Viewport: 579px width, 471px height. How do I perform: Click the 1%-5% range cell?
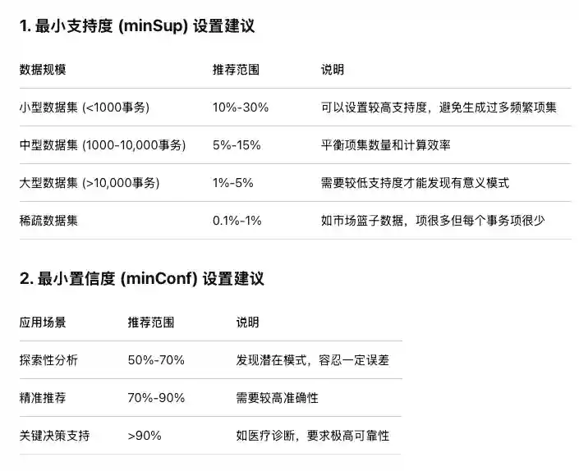tap(233, 183)
